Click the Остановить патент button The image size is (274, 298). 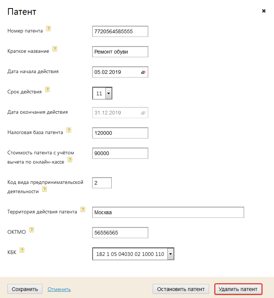click(x=181, y=289)
